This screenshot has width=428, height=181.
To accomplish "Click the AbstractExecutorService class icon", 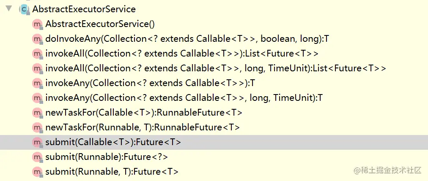I will 24,9.
